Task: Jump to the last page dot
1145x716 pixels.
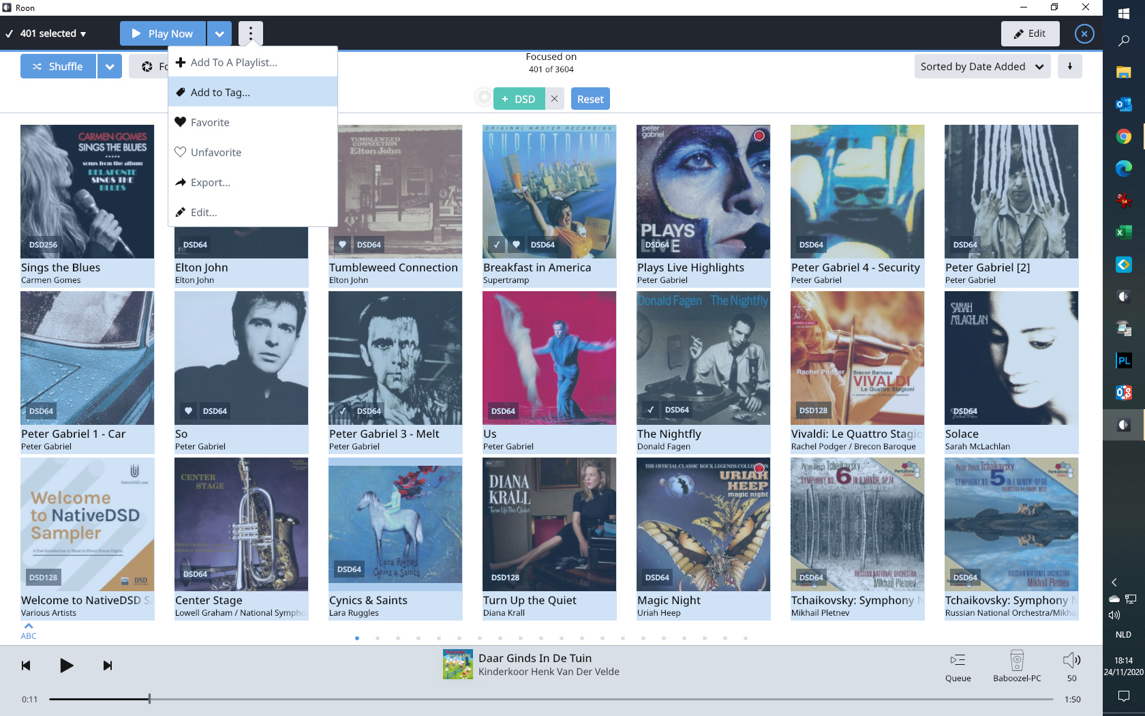Action: 746,638
